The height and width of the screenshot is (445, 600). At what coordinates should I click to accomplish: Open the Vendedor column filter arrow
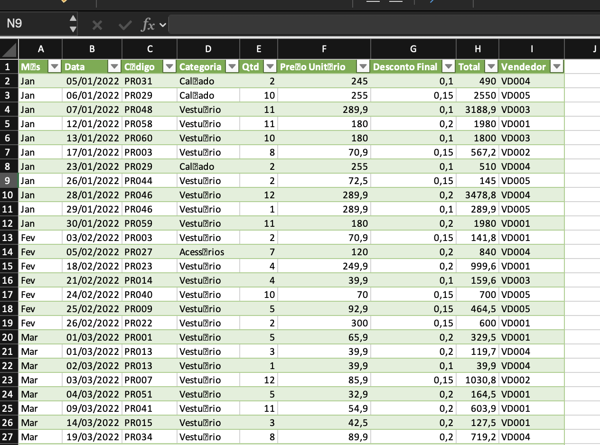point(557,67)
